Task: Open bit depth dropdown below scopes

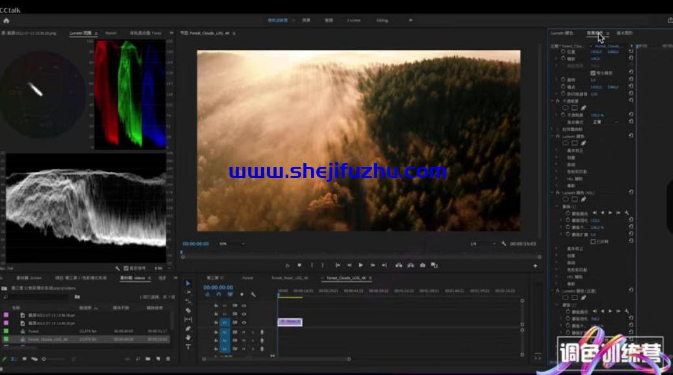Action: click(162, 268)
